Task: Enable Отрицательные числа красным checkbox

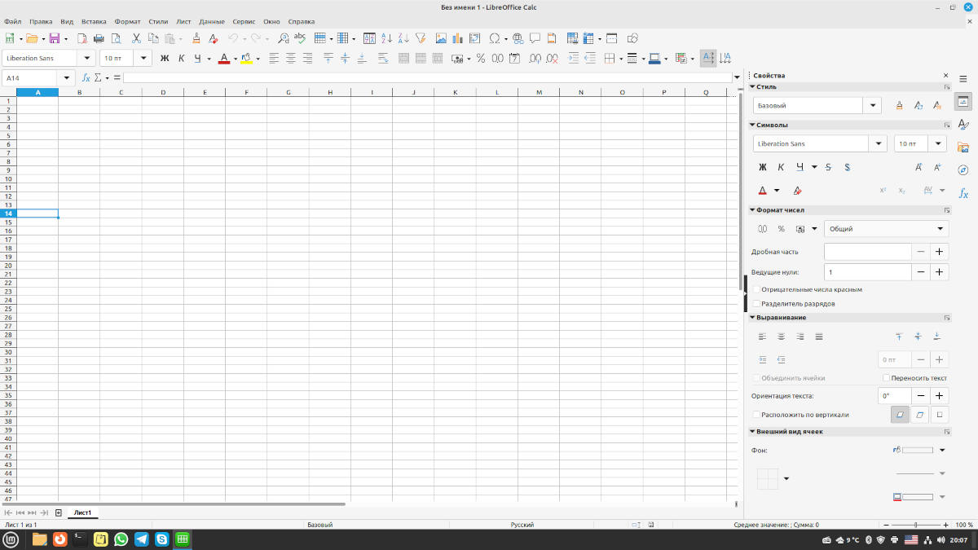Action: coord(756,289)
